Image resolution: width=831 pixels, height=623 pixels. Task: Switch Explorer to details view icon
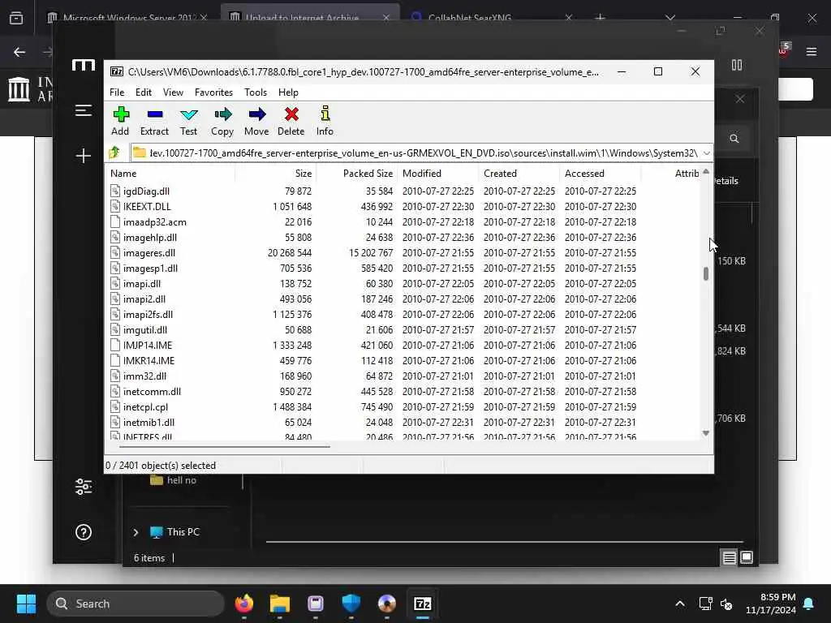tap(730, 557)
